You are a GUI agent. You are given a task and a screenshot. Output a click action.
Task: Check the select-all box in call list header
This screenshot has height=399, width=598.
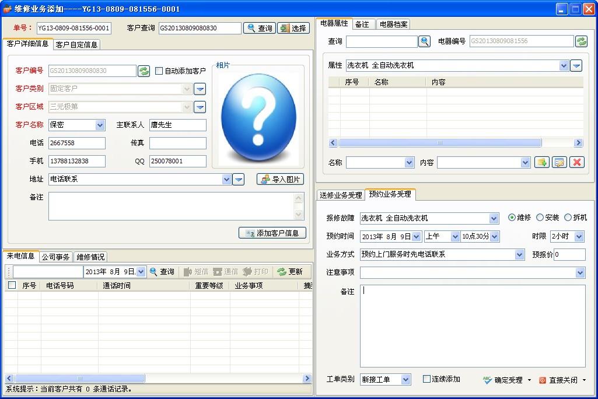(12, 285)
